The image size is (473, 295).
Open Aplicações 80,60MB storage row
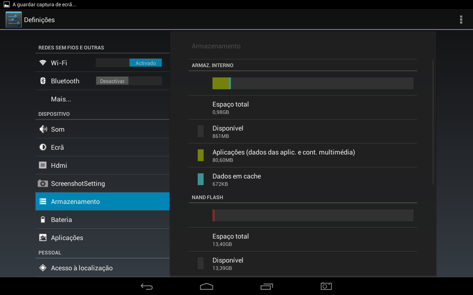[303, 155]
